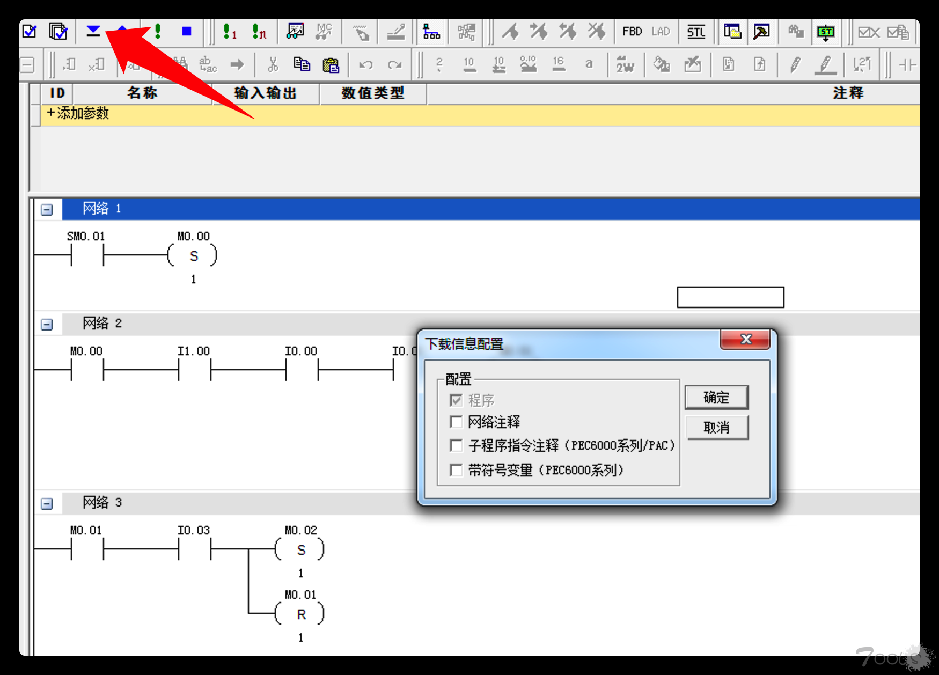Click the 数值类型 column header

pyautogui.click(x=373, y=93)
